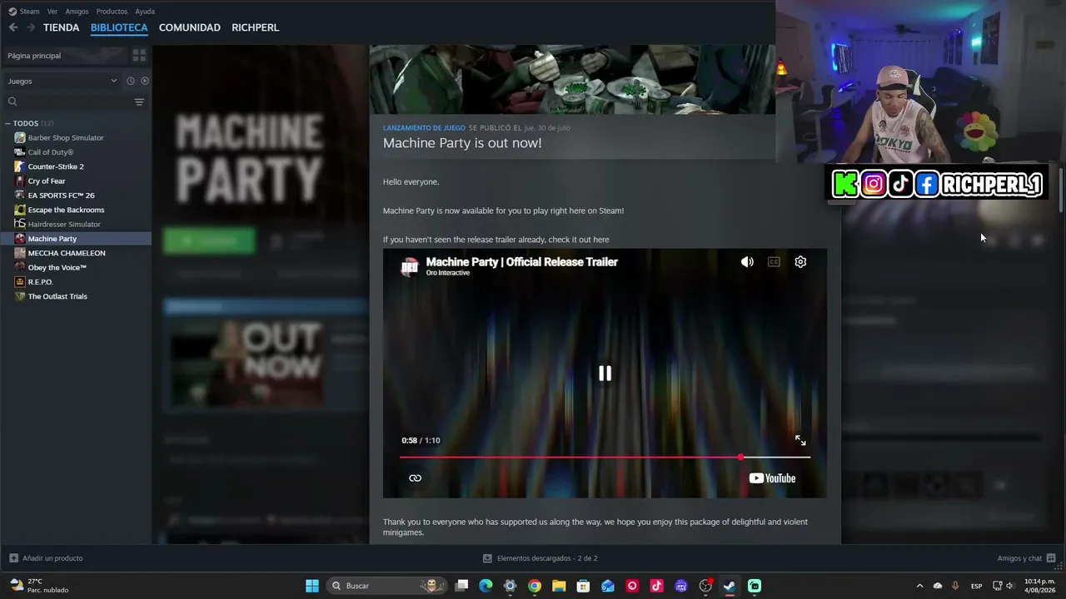Open Microsoft Store from the taskbar
This screenshot has height=599, width=1066.
583,586
